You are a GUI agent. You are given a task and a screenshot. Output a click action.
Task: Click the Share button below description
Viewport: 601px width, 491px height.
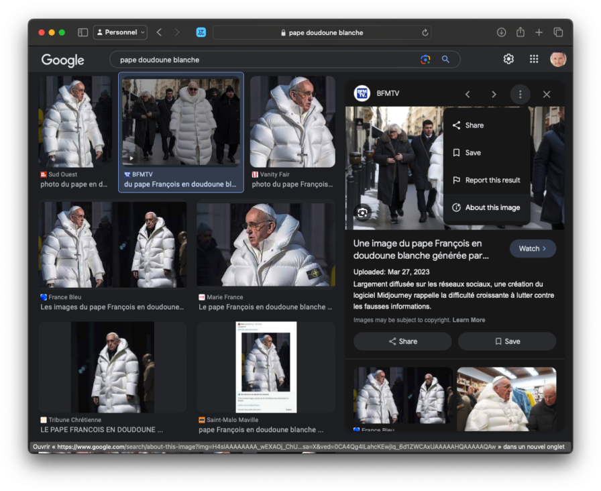click(x=402, y=341)
